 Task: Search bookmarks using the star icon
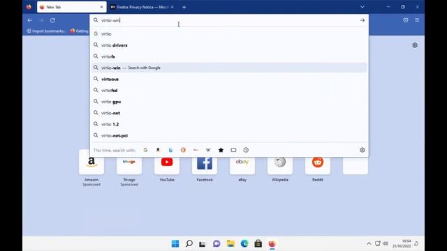[221, 150]
